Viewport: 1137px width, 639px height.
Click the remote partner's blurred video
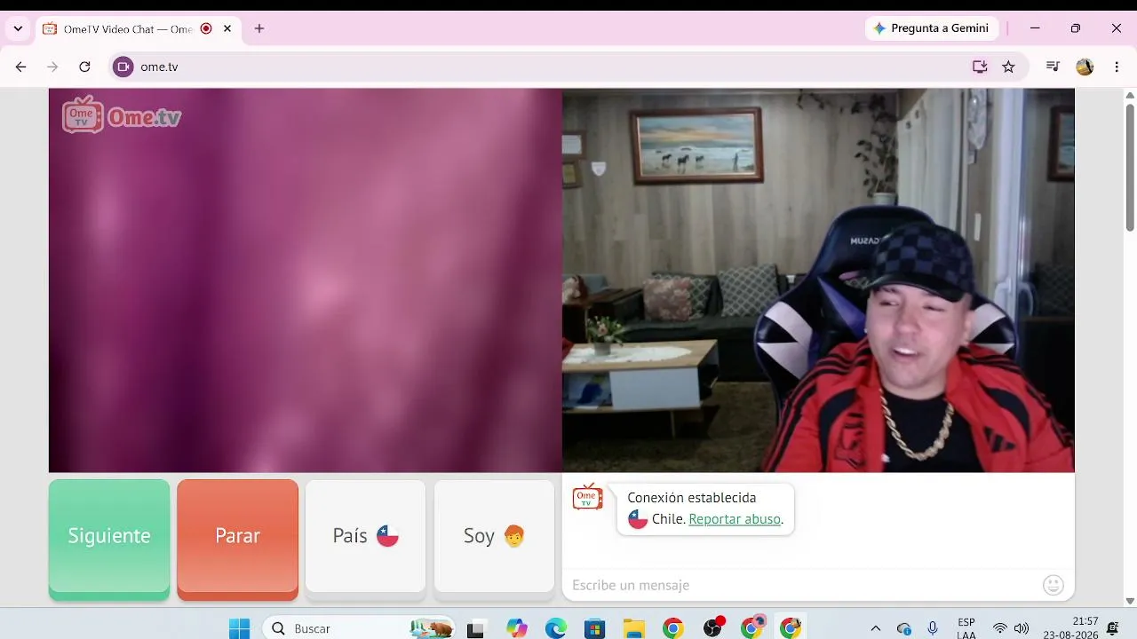coord(306,280)
